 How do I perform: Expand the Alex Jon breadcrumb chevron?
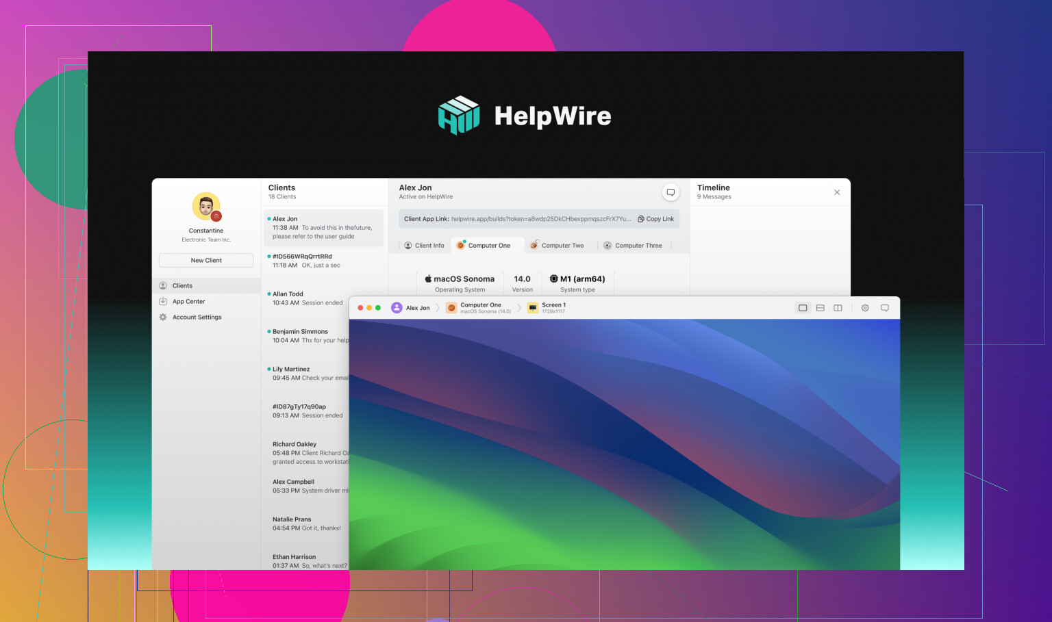coord(438,308)
